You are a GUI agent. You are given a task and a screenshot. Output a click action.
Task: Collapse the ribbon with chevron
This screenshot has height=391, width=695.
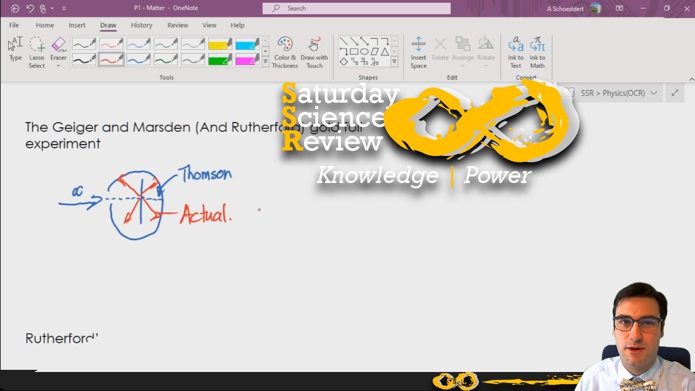(x=691, y=79)
